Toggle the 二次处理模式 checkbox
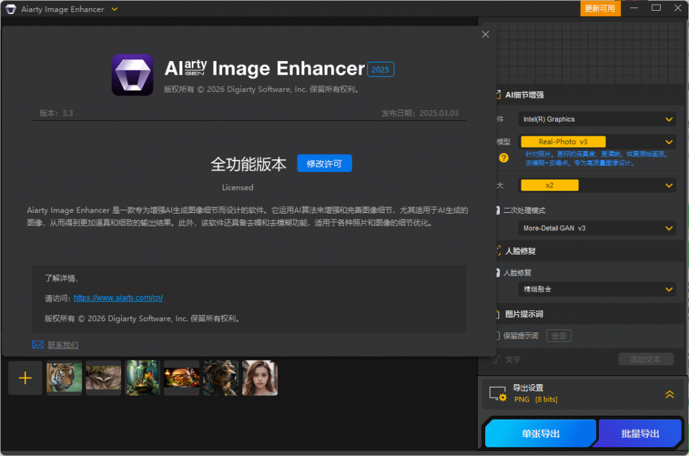 point(498,210)
